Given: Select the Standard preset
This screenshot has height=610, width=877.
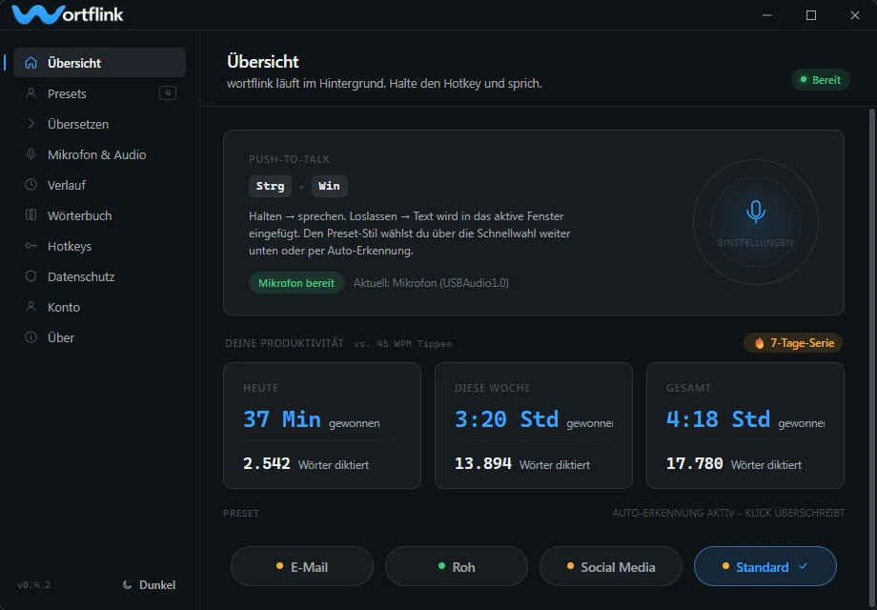Looking at the screenshot, I should (x=765, y=566).
